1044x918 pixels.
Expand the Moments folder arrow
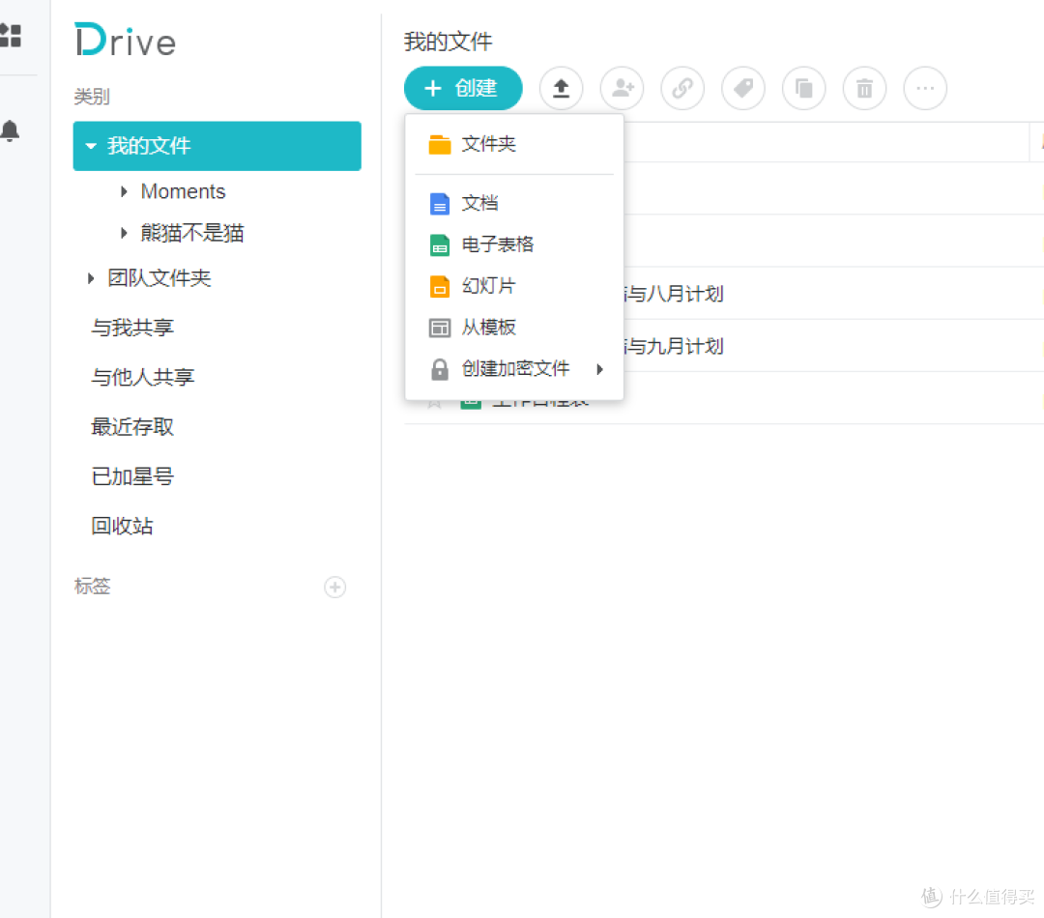click(x=124, y=191)
